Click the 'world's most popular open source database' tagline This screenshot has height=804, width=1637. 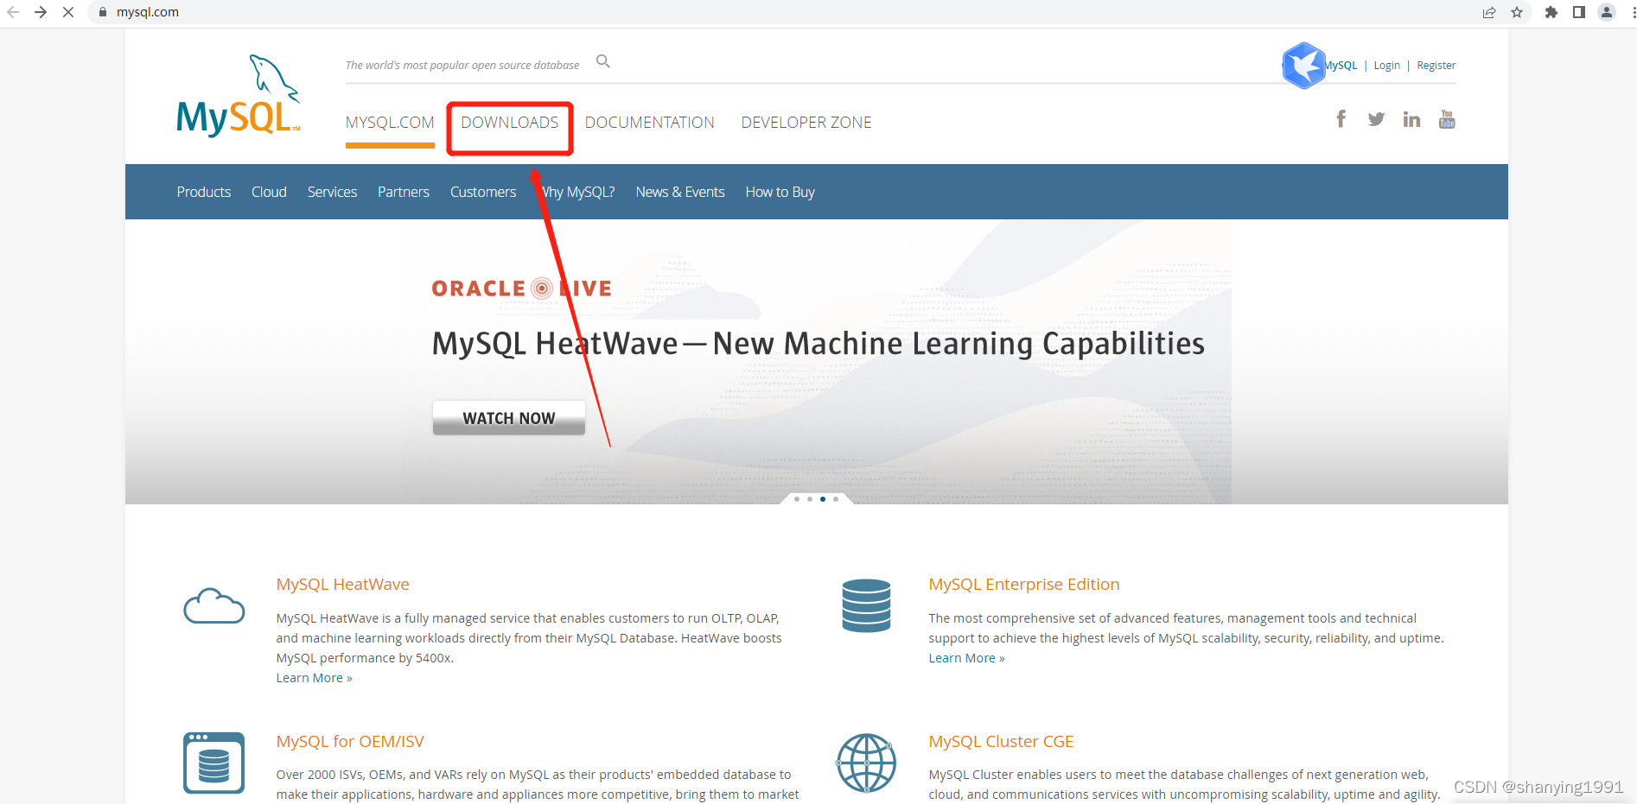[462, 65]
